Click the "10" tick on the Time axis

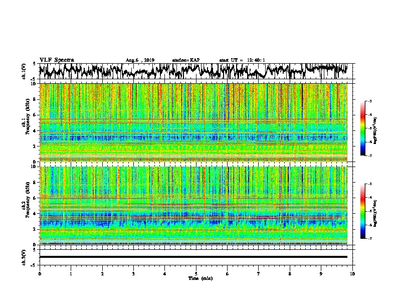tap(352, 274)
